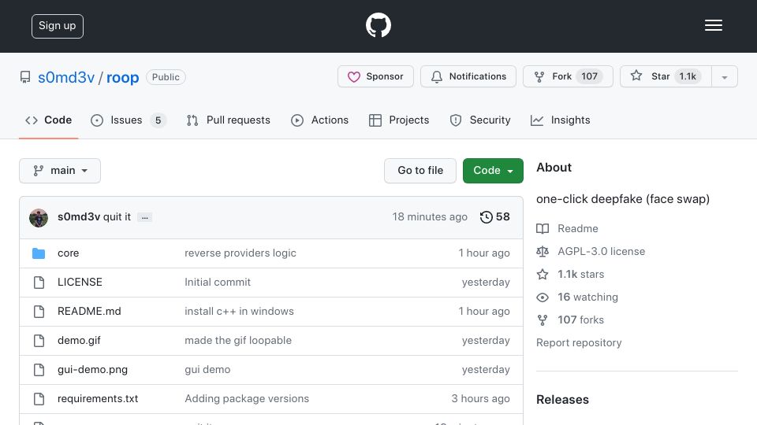The image size is (757, 425).
Task: Click the core folder icon
Action: click(x=39, y=253)
